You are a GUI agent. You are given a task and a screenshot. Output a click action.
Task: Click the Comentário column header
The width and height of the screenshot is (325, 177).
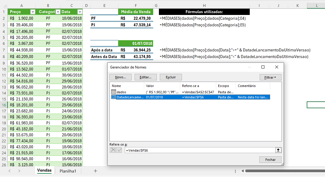pos(253,86)
